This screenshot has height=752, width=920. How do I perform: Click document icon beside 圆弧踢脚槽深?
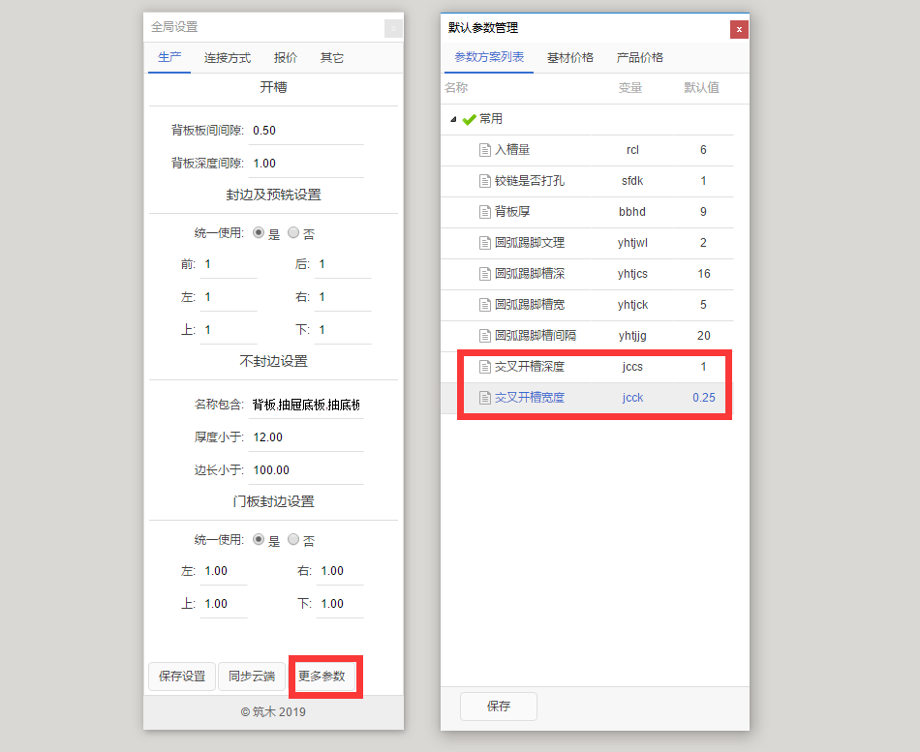(485, 274)
